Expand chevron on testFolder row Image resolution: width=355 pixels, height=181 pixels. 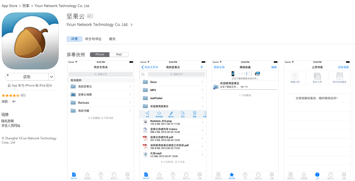pyautogui.click(x=203, y=98)
